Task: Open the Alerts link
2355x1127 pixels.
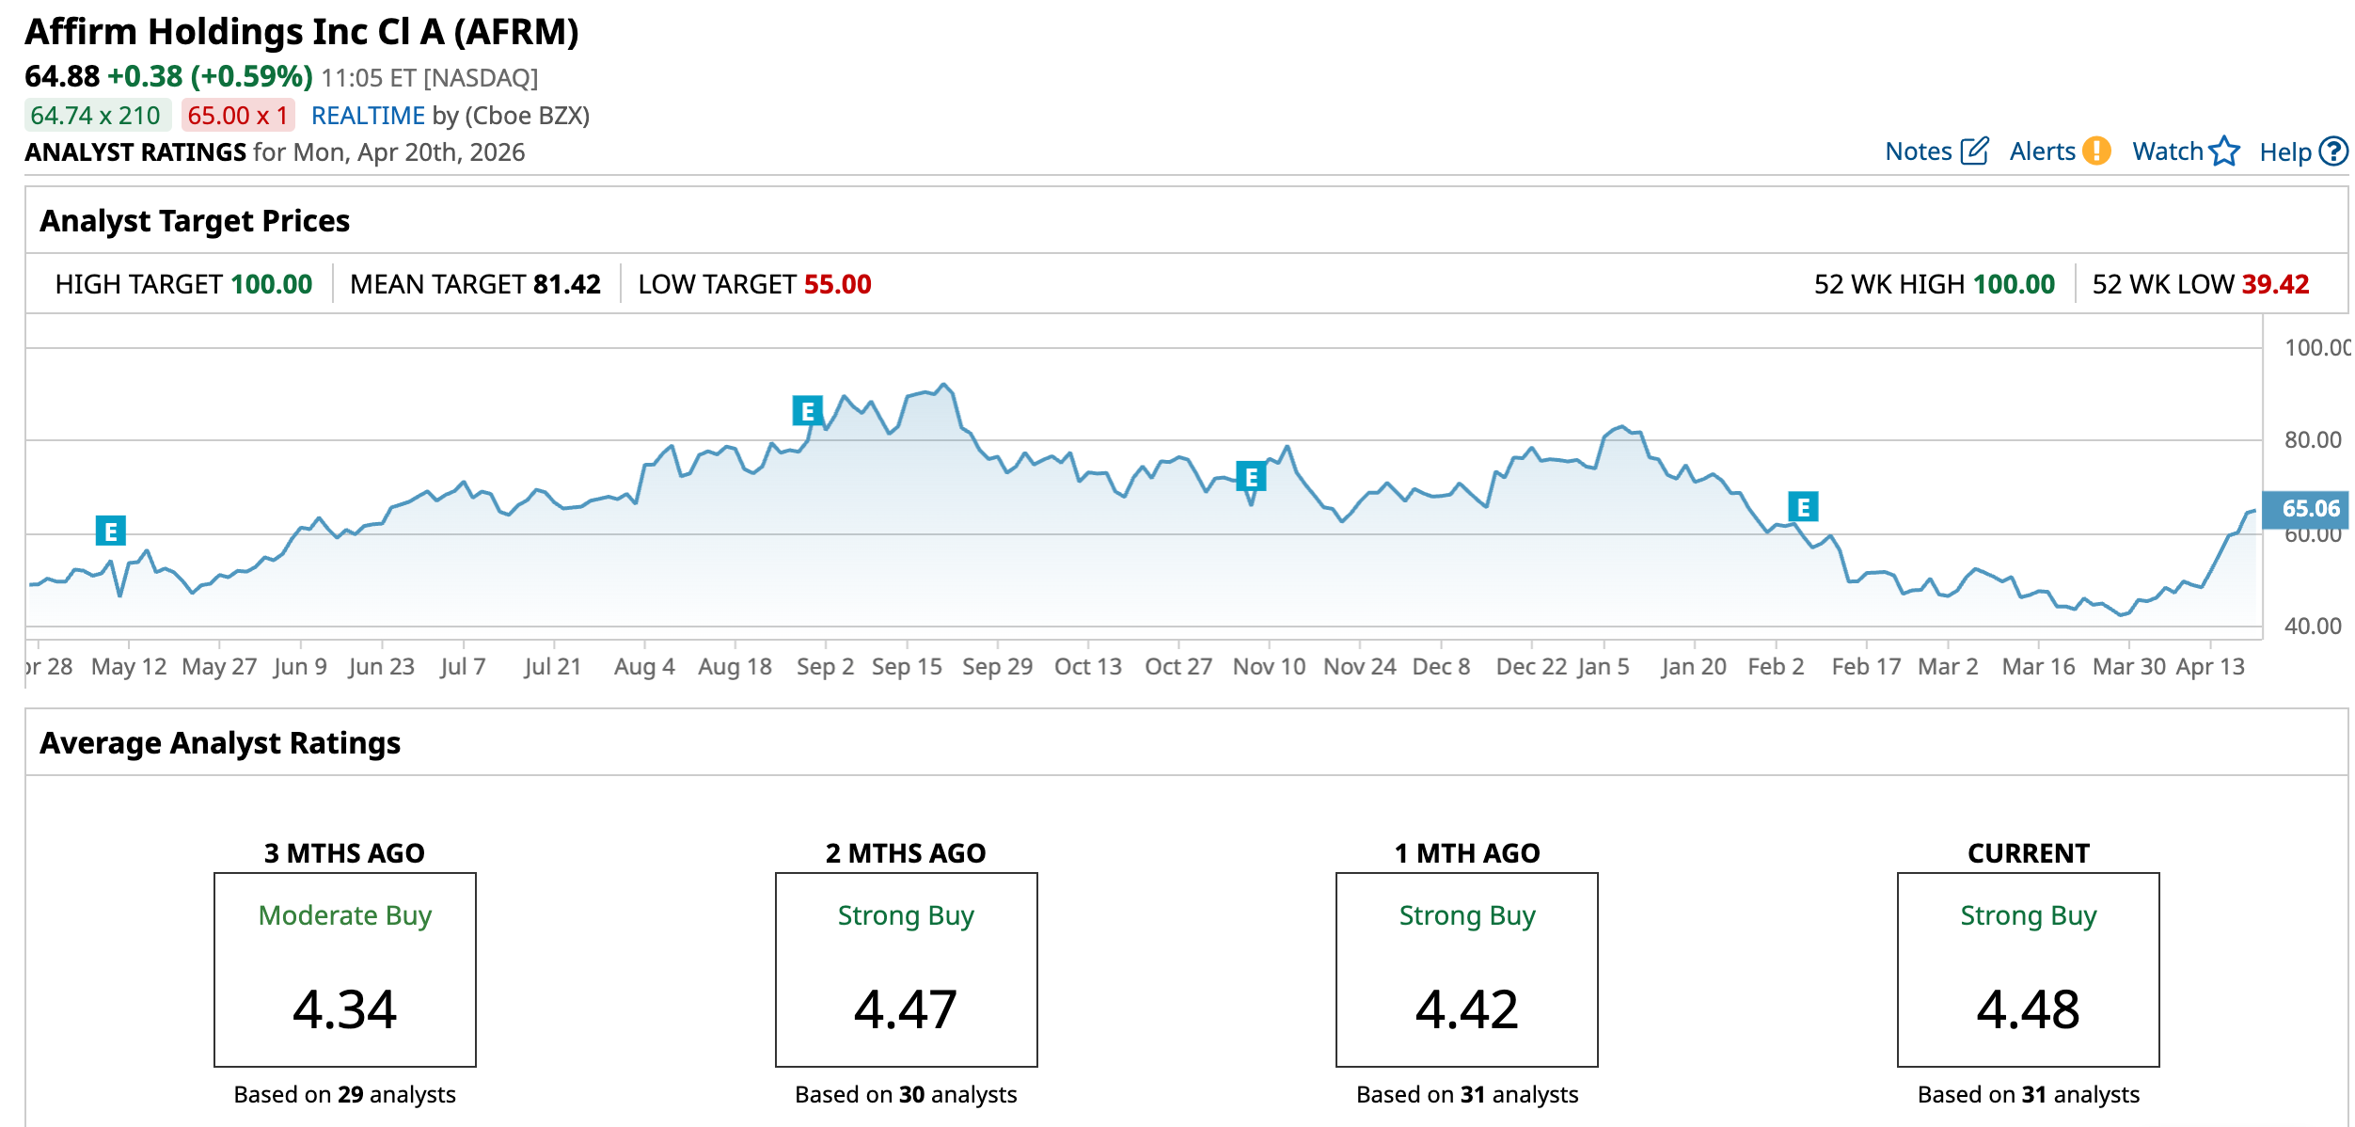Action: [2042, 151]
